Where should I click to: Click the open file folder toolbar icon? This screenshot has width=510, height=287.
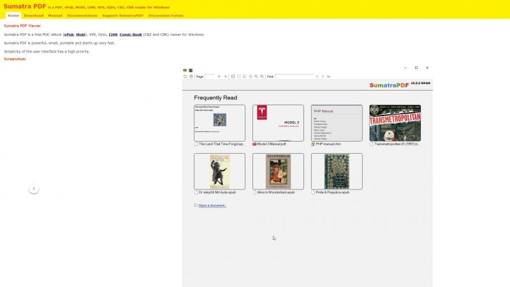click(x=186, y=77)
